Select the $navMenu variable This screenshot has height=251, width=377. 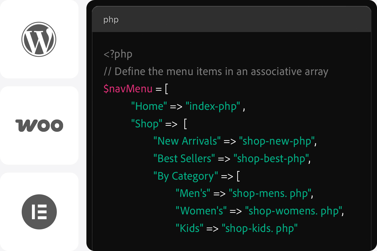pyautogui.click(x=128, y=89)
